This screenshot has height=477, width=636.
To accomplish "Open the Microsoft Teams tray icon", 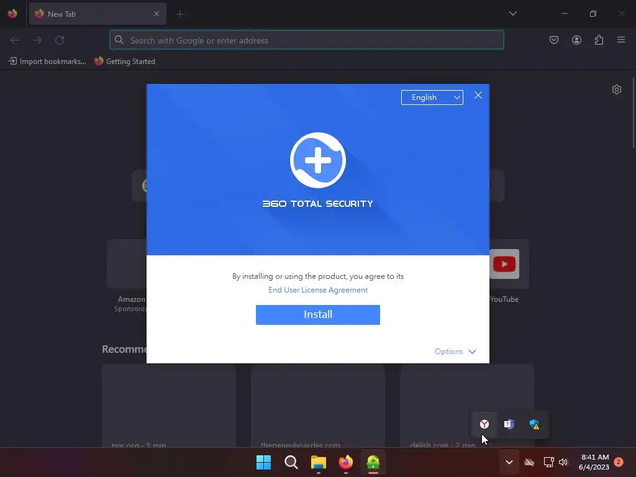I will point(509,424).
